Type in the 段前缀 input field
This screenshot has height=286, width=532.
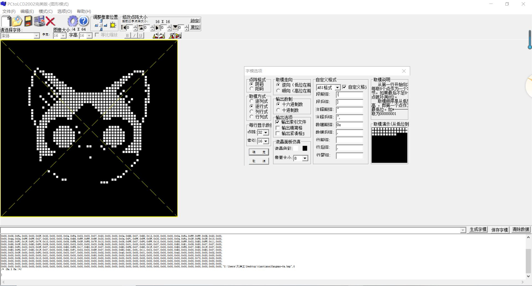349,95
